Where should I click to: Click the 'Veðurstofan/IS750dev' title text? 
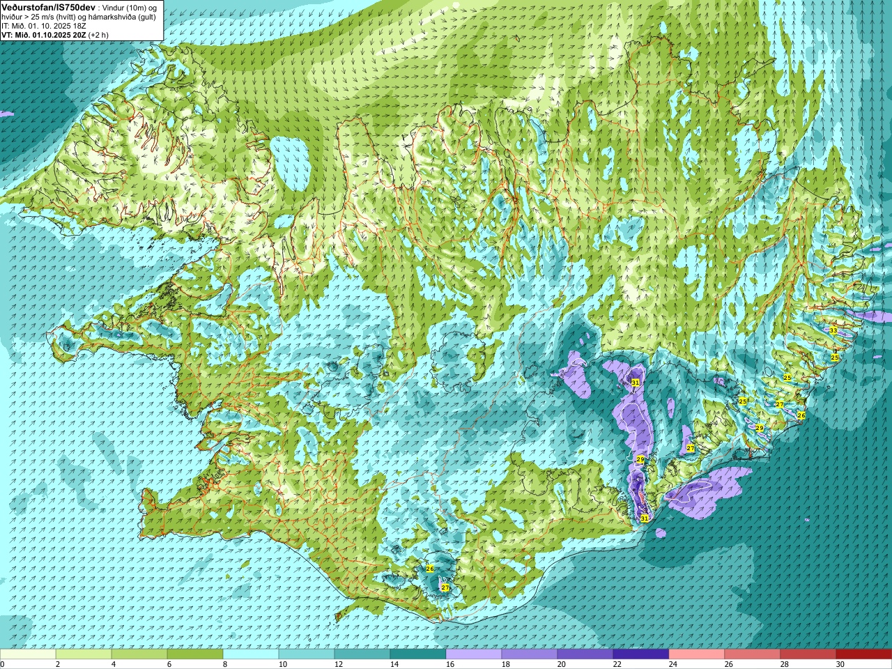pyautogui.click(x=49, y=6)
